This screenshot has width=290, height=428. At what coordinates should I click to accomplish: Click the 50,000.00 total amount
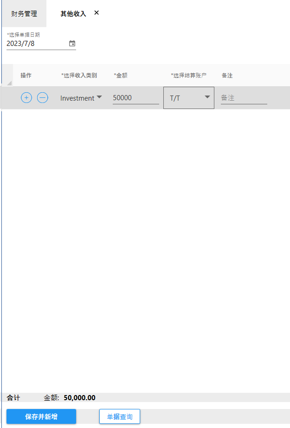pyautogui.click(x=79, y=398)
